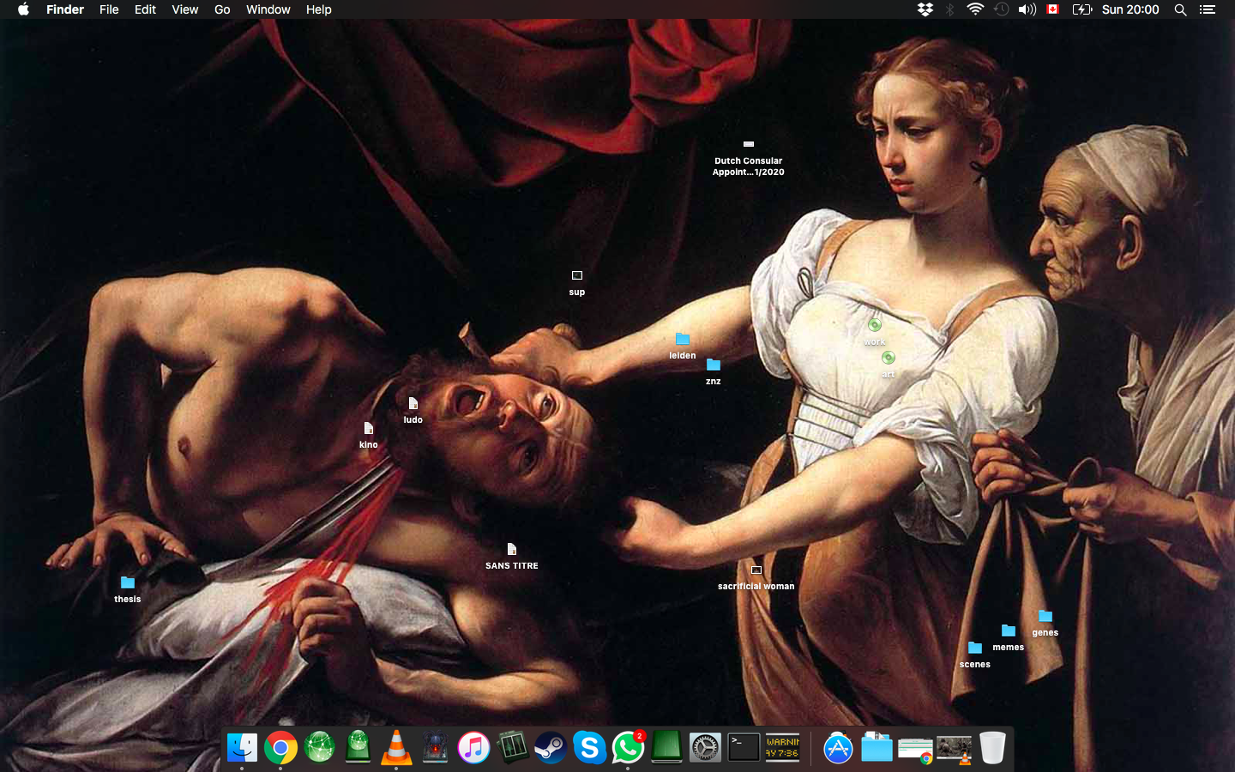Open the Trash in the dock
This screenshot has width=1235, height=772.
pyautogui.click(x=992, y=748)
